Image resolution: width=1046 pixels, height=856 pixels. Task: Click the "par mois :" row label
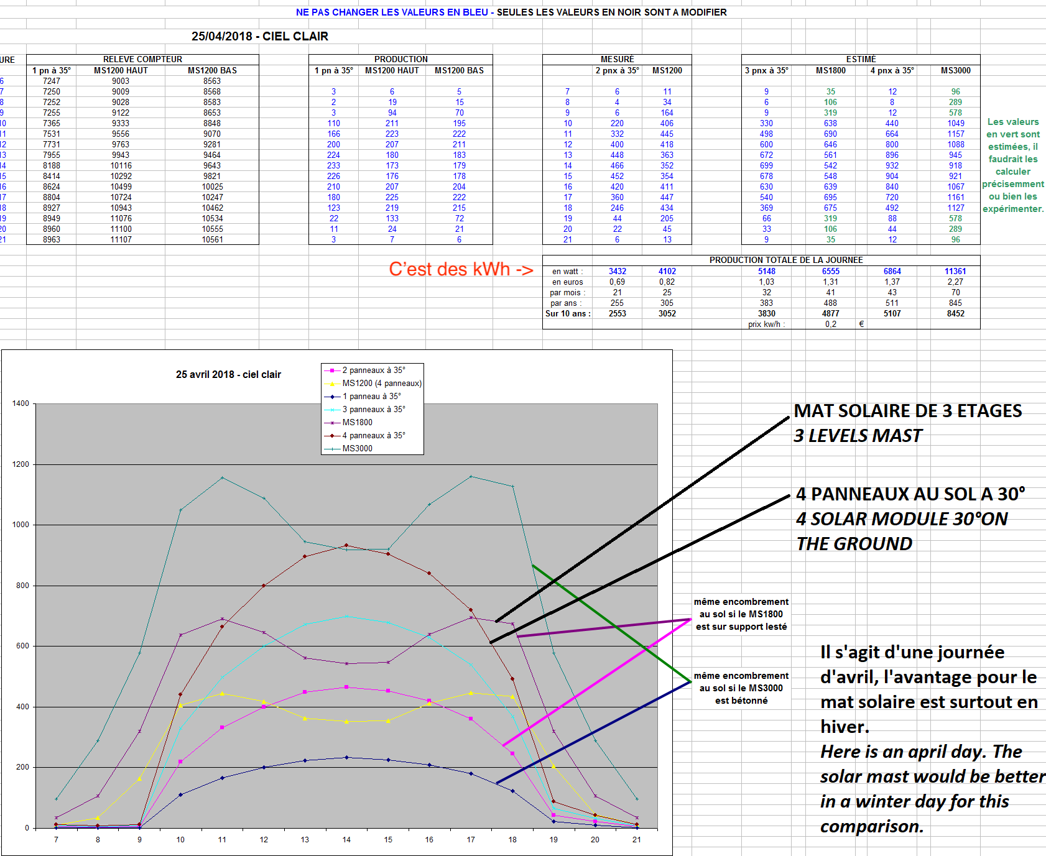pyautogui.click(x=567, y=292)
